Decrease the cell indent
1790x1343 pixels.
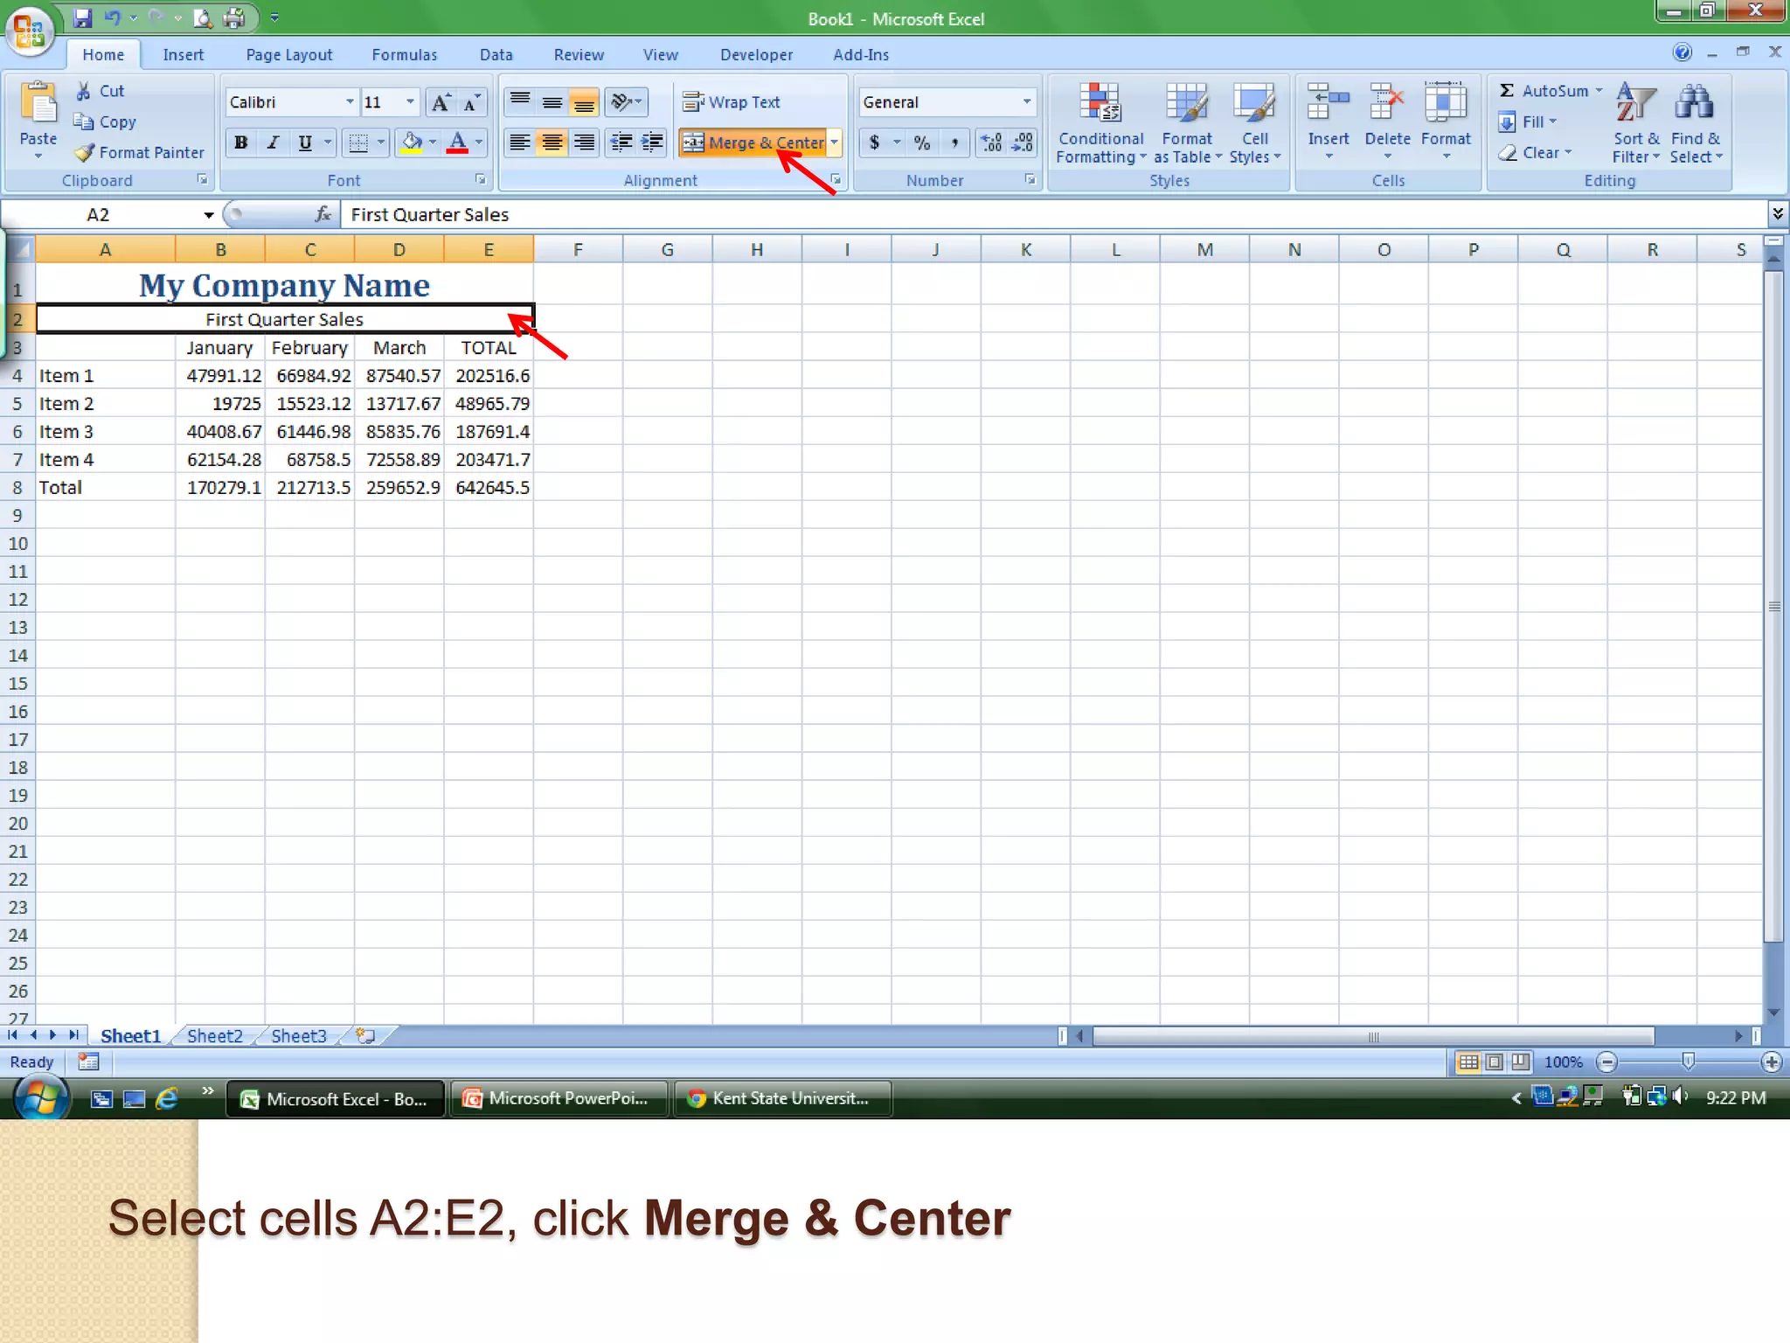pyautogui.click(x=621, y=143)
